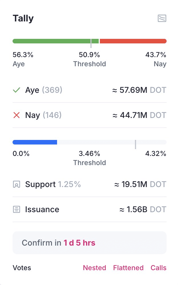Open the Nested votes view
Screen dimensions: 178x285
click(x=94, y=268)
